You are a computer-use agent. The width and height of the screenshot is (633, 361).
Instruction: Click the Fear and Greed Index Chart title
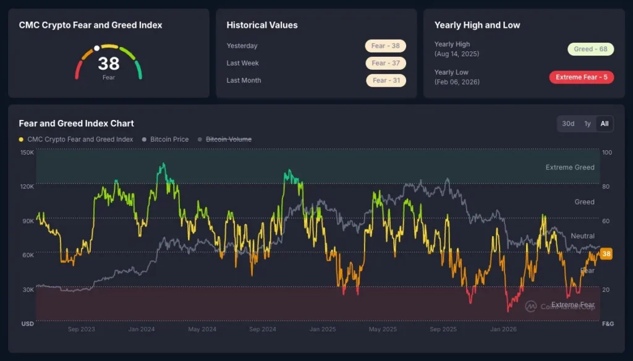click(76, 123)
